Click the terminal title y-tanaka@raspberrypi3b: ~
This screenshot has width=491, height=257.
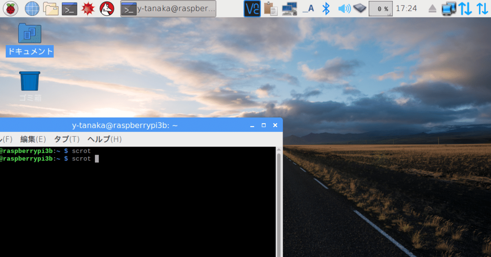click(125, 125)
